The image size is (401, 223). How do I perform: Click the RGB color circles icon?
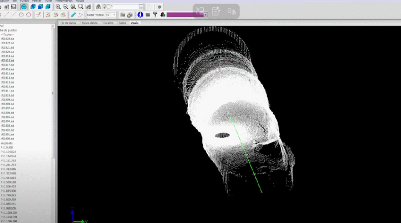163,15
